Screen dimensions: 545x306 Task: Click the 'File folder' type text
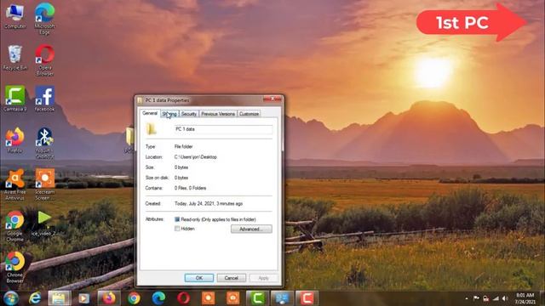184,146
